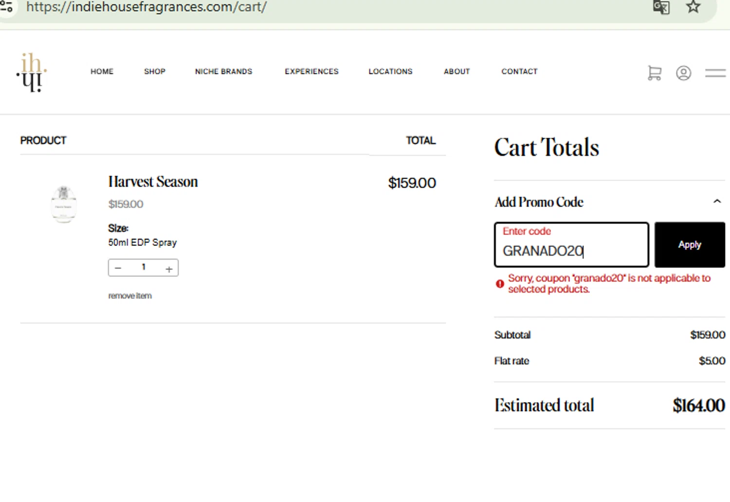Open the Locations menu item

pos(390,72)
